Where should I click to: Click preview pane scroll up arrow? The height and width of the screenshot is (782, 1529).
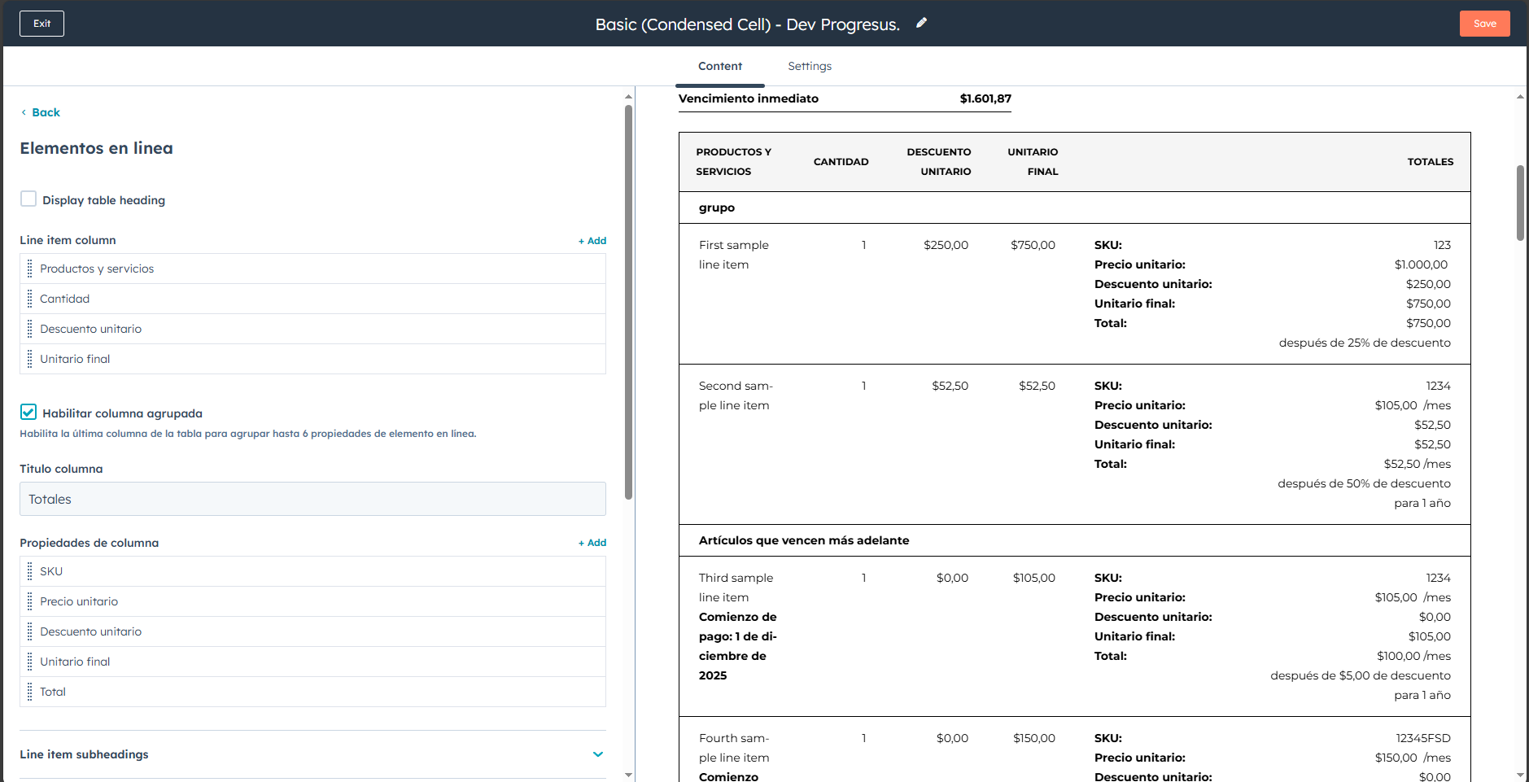pyautogui.click(x=1520, y=97)
